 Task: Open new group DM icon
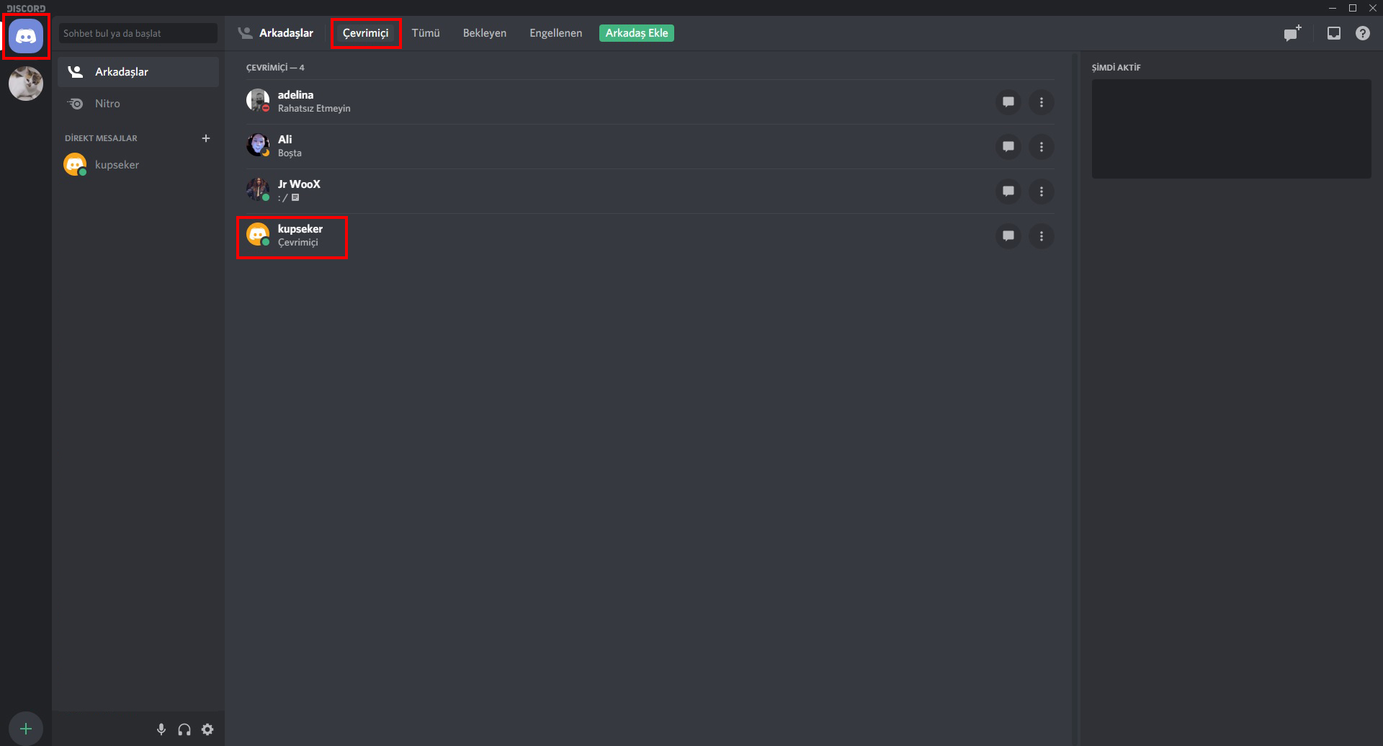pos(1293,33)
